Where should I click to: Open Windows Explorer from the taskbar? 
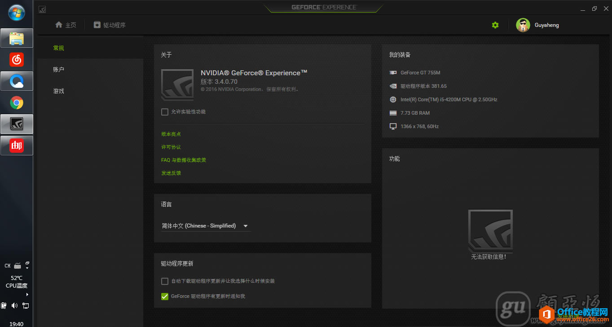coord(17,38)
